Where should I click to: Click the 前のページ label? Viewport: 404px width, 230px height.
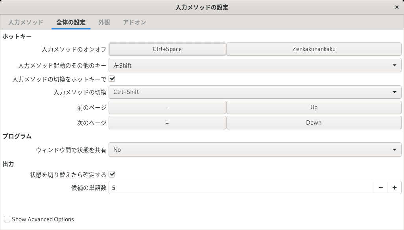(x=92, y=107)
